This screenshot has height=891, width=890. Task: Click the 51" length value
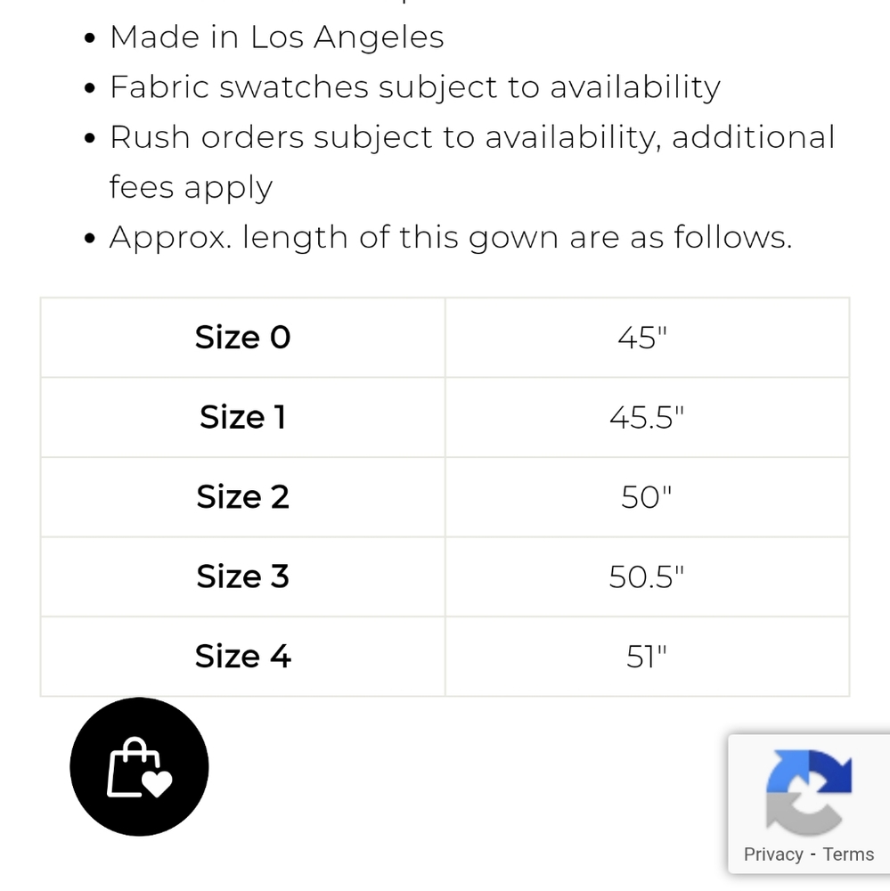click(x=646, y=657)
